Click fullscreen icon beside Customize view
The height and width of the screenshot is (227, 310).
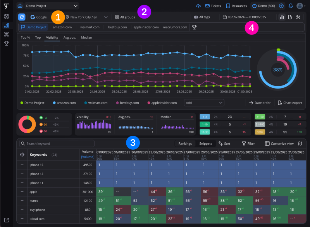click(300, 143)
